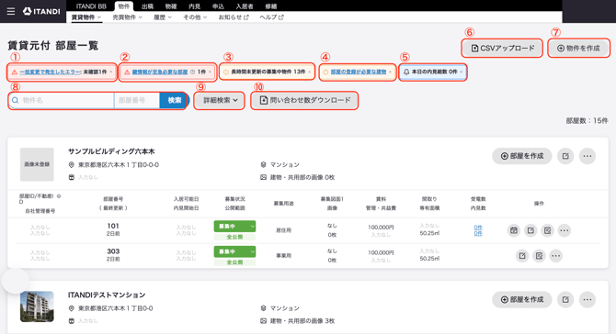Click the 部屋数：15件 count text
Viewport: 616px width, 334px height.
click(x=587, y=121)
